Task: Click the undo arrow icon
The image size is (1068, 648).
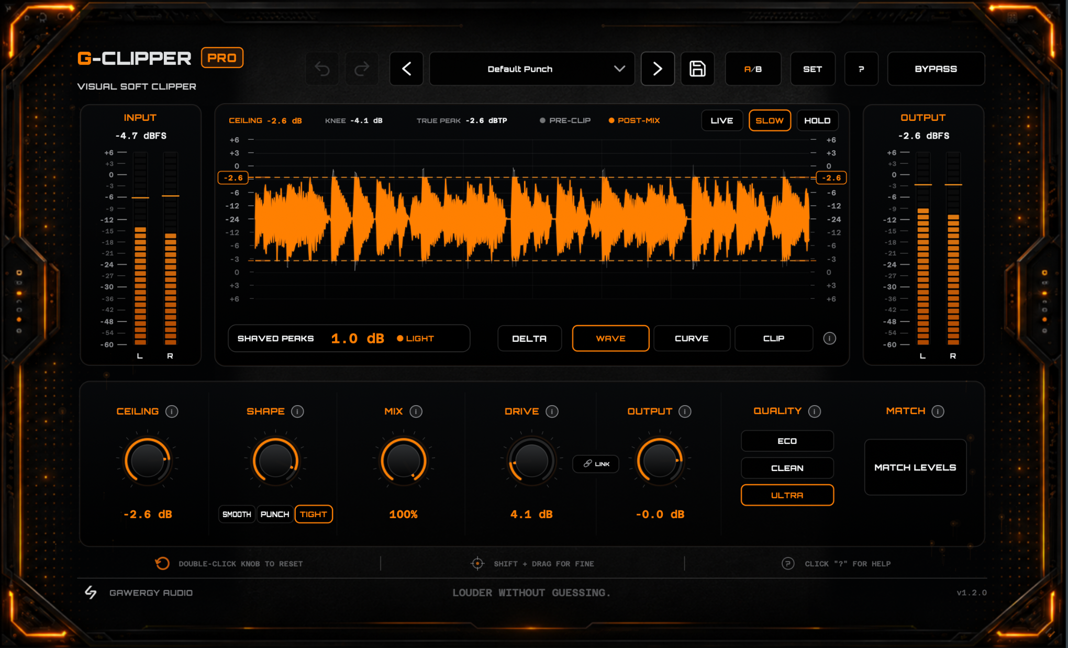Action: [322, 69]
